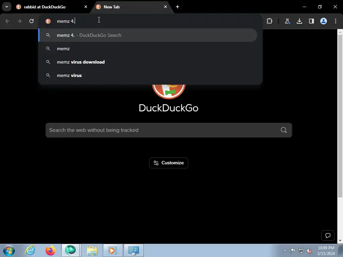Open the feedback chat bubble icon
The height and width of the screenshot is (257, 343).
(328, 235)
